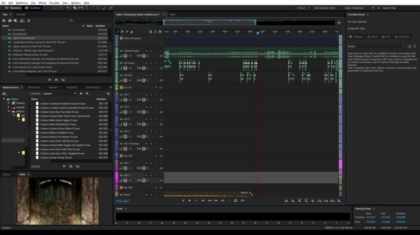Adjust DX Proog pan knob

pos(143,68)
